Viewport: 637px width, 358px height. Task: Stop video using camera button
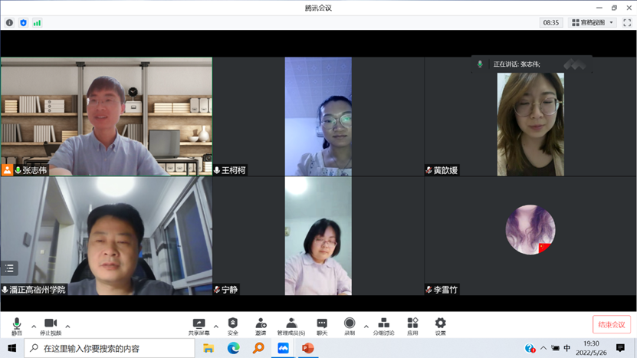click(x=51, y=325)
